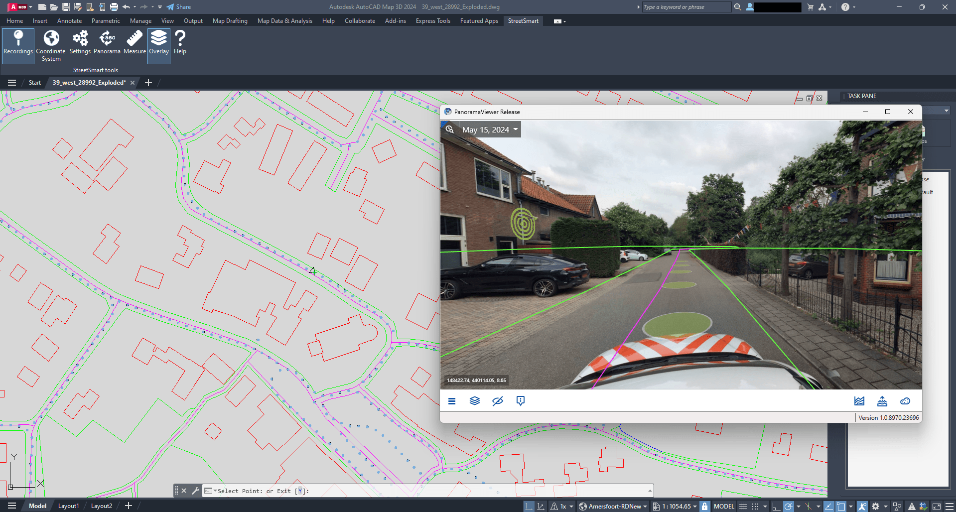Switch to the Map Drafting ribbon tab
Screen dimensions: 956x512
230,21
